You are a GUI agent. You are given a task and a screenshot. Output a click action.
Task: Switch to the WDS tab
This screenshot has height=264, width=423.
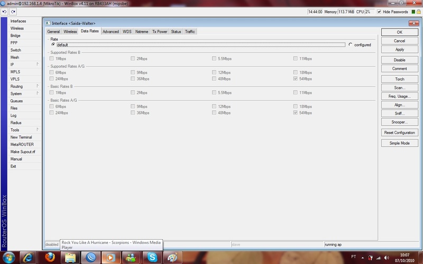[x=127, y=32]
